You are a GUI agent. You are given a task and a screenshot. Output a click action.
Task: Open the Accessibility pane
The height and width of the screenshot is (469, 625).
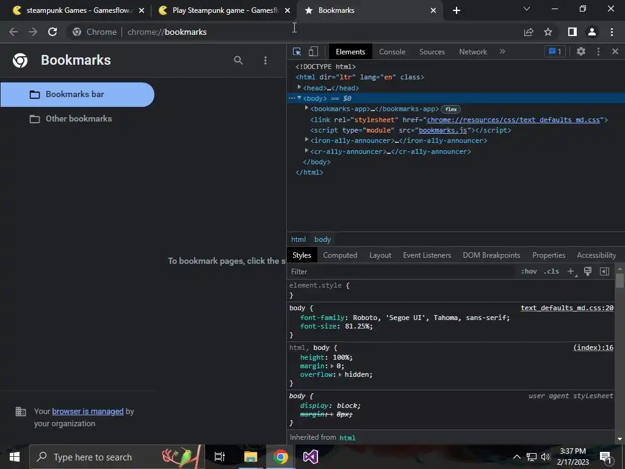click(596, 255)
